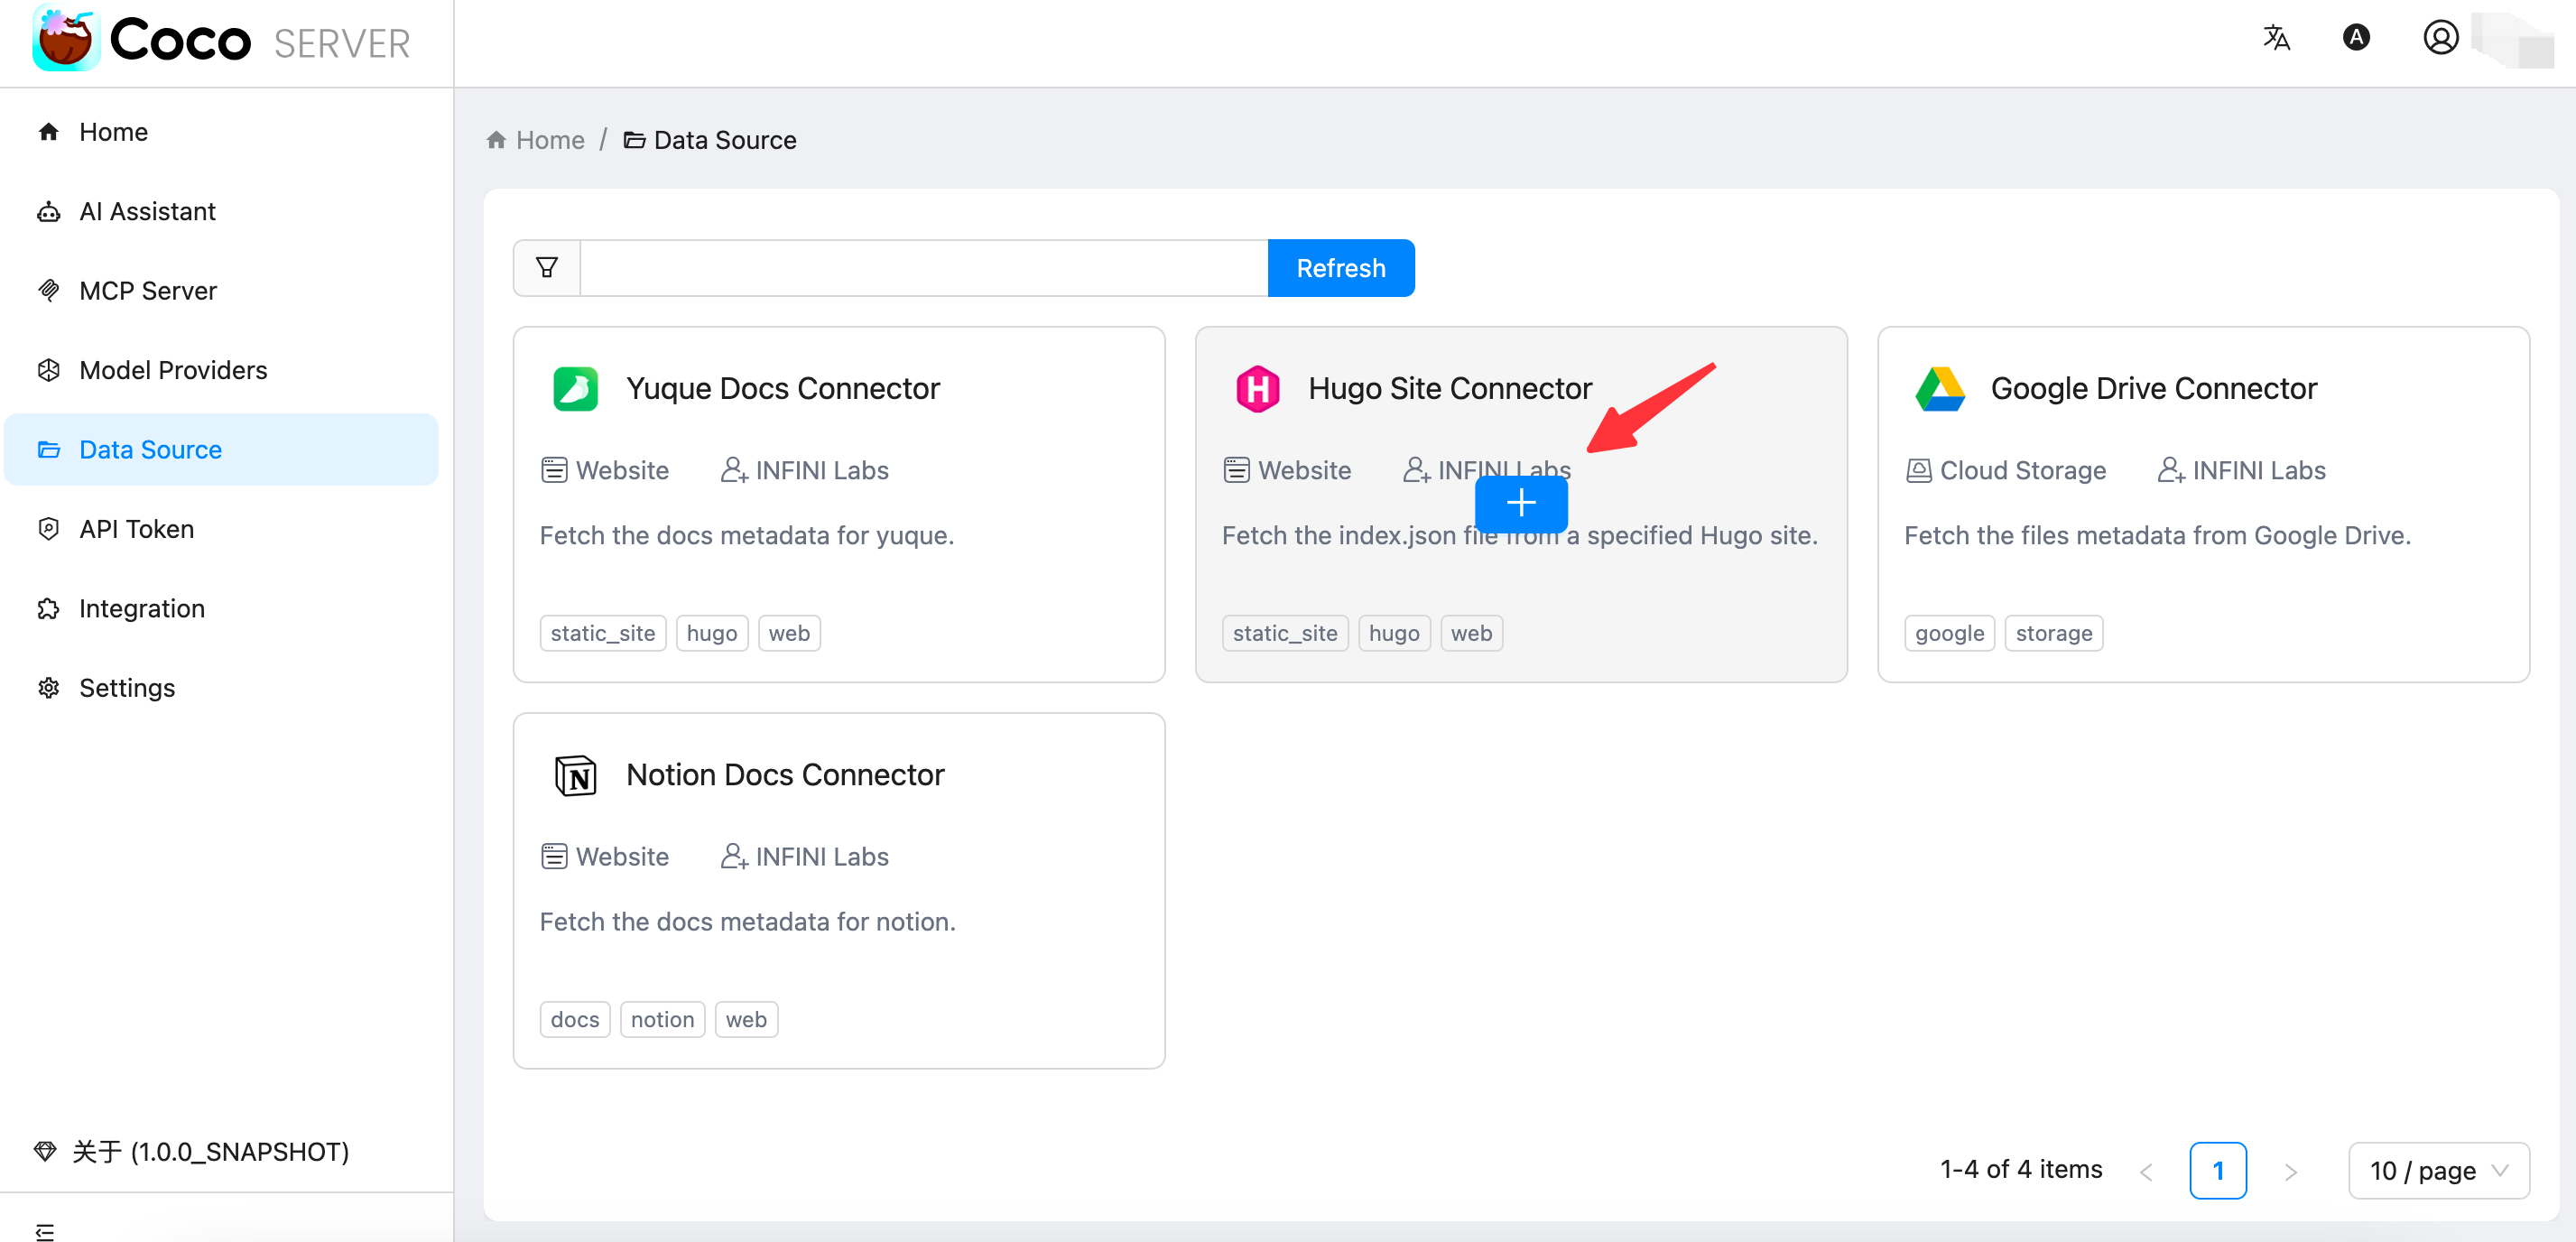Image resolution: width=2576 pixels, height=1242 pixels.
Task: Click the Settings gear icon in sidebar
Action: (x=48, y=688)
